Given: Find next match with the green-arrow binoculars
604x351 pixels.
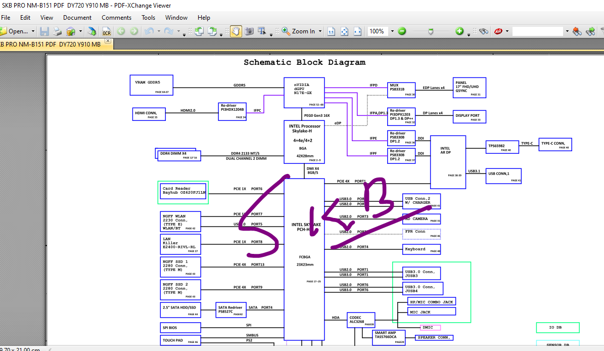Looking at the screenshot, I should [590, 31].
